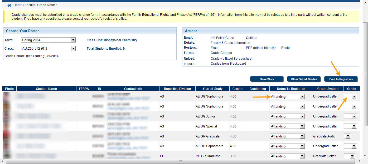368x164 pixels.
Task: Sort by the Student Name column header
Action: coord(46,89)
